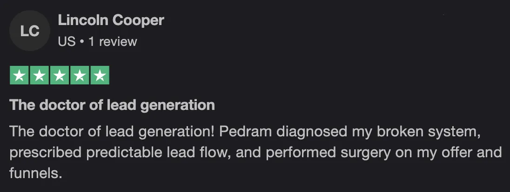
Task: Select the first green rating star
Action: click(x=19, y=75)
